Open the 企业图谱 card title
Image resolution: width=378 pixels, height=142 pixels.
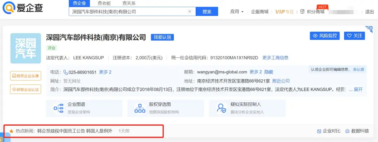coord(76,104)
